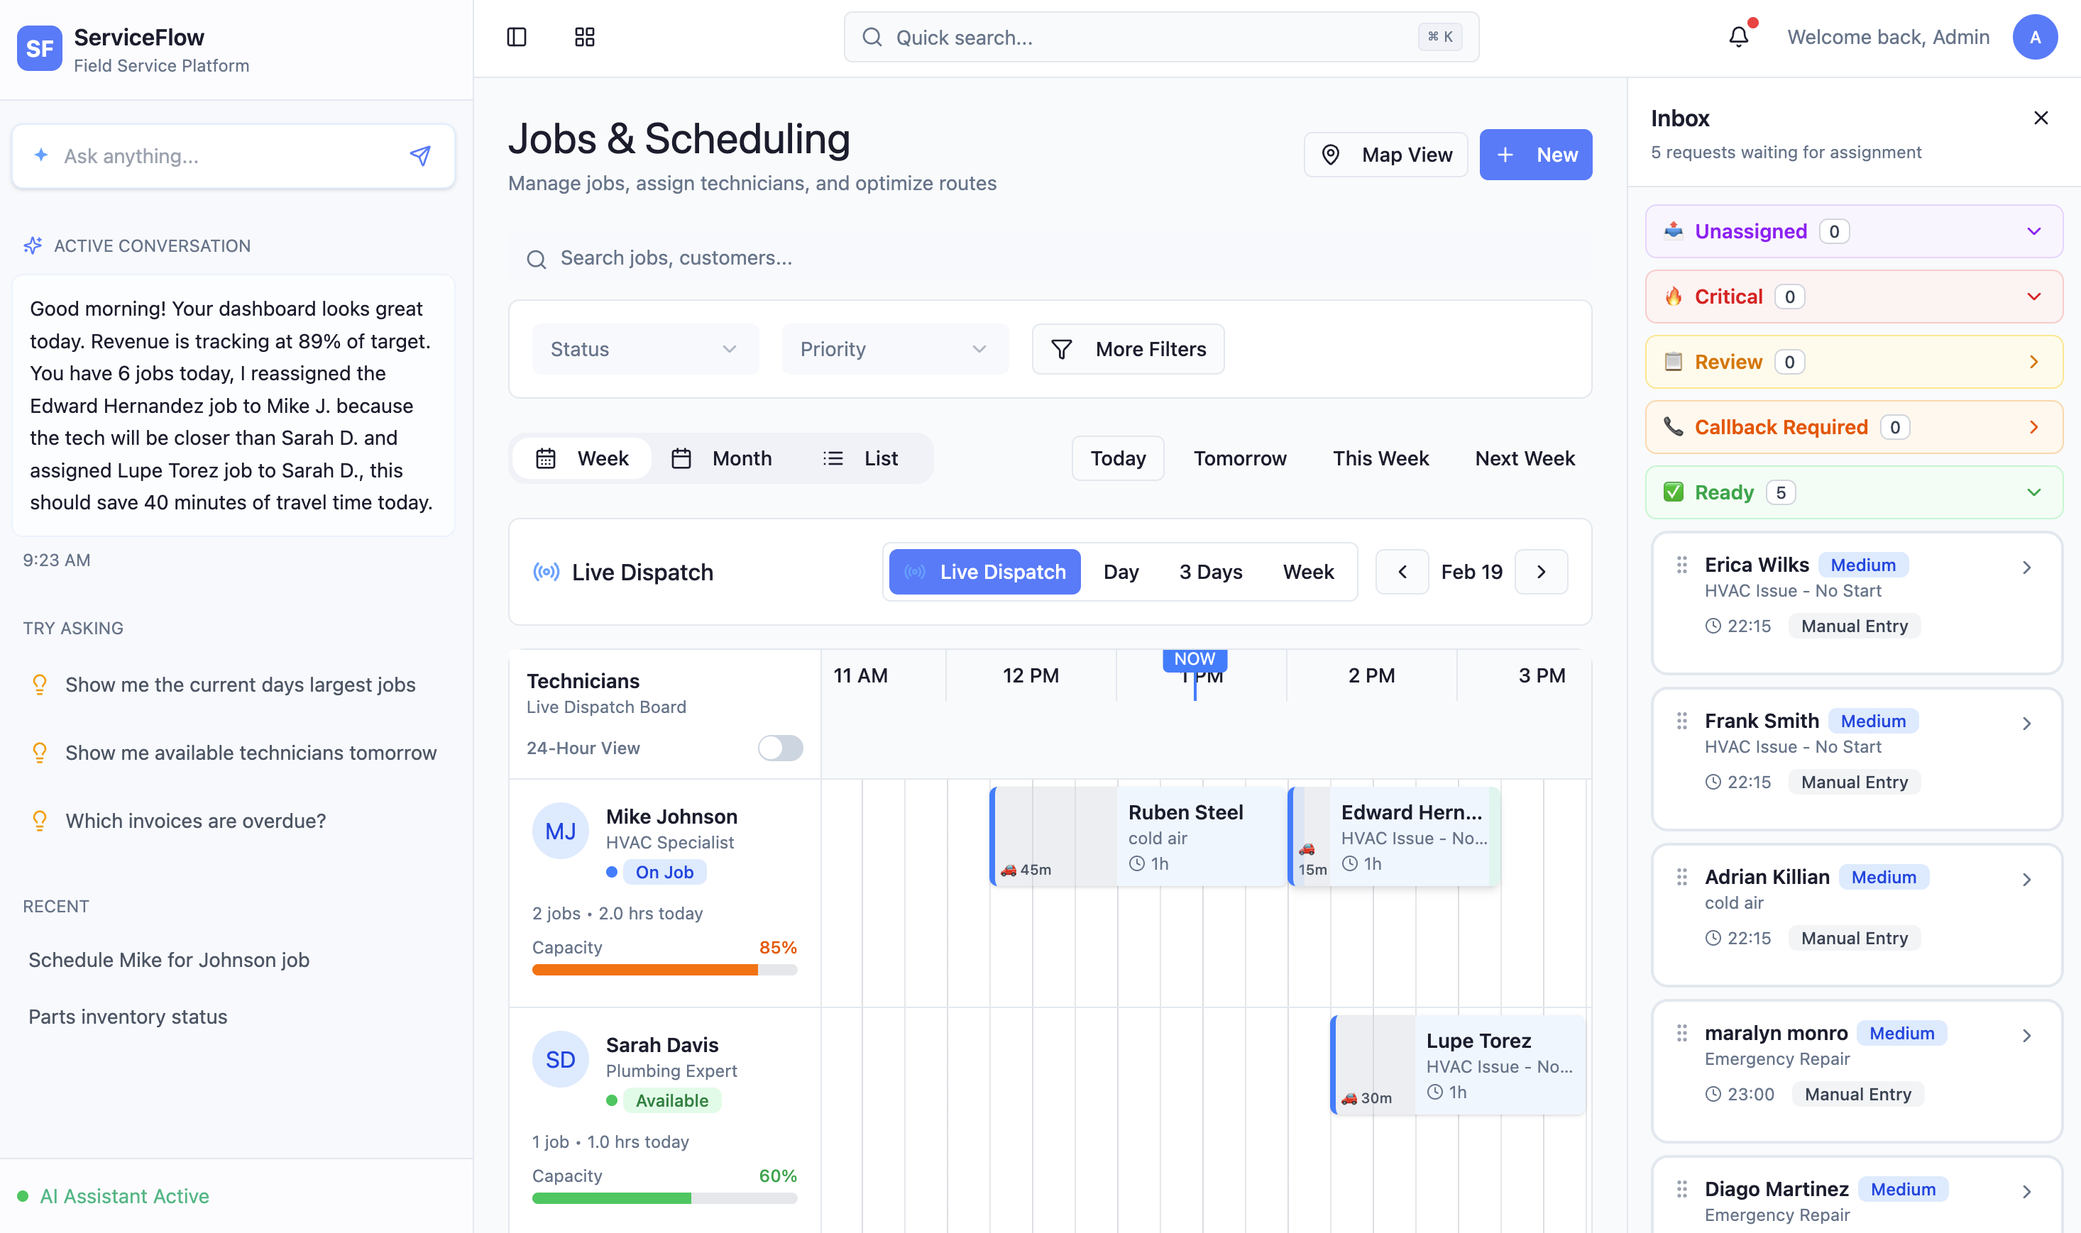The width and height of the screenshot is (2081, 1233).
Task: Open the Status filter dropdown
Action: (645, 349)
